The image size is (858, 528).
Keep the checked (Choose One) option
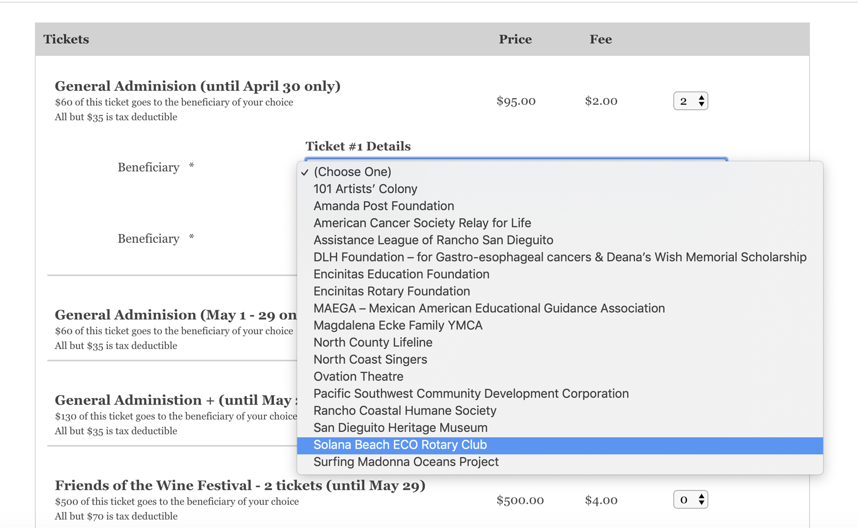[352, 172]
